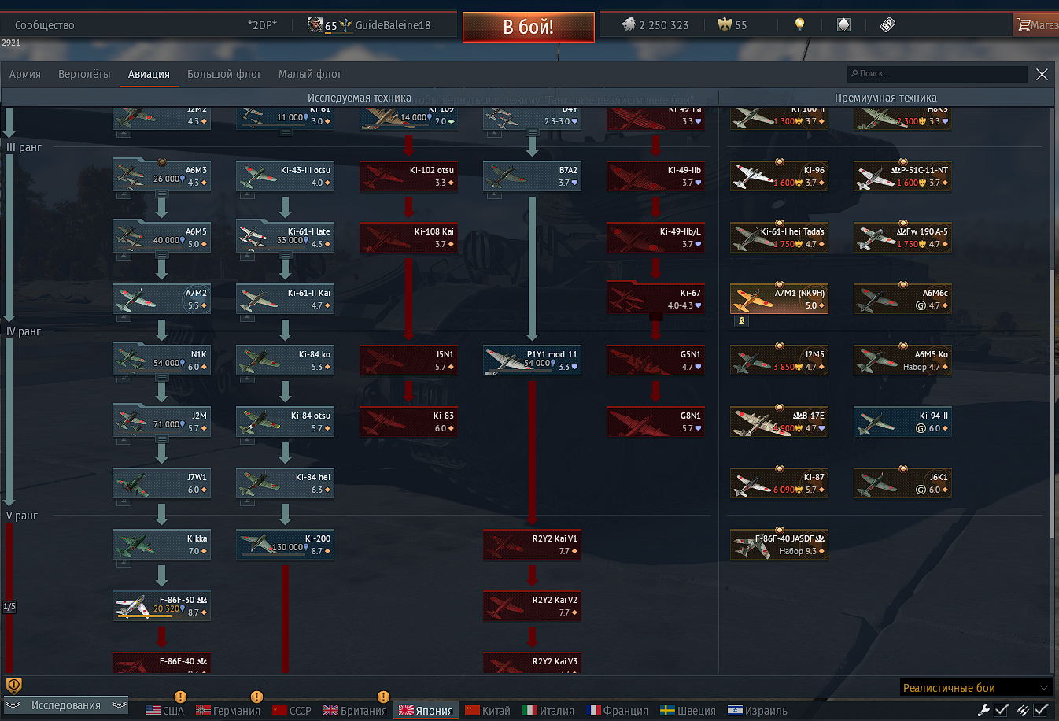The image size is (1059, 721).
Task: Select the premium Fw 190 A-5 card
Action: pos(902,237)
